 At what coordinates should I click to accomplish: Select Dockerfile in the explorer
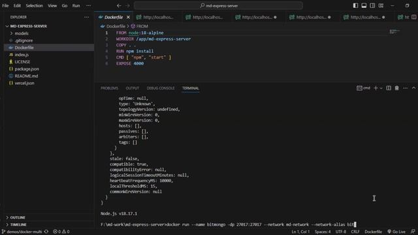pos(49,48)
